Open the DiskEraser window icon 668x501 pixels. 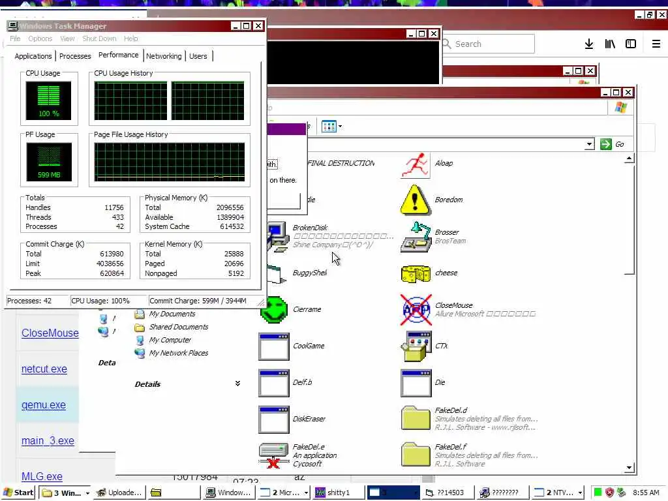273,419
